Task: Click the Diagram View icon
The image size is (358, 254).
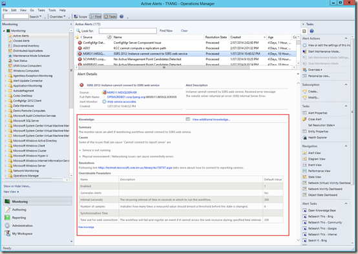Action: pos(304,159)
